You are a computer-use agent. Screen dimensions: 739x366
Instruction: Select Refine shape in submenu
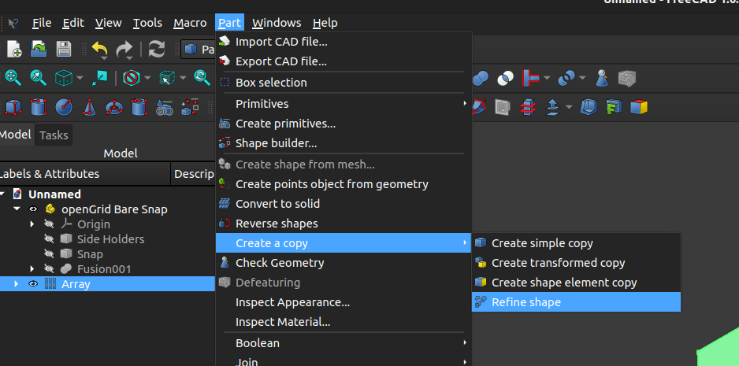[x=526, y=302]
